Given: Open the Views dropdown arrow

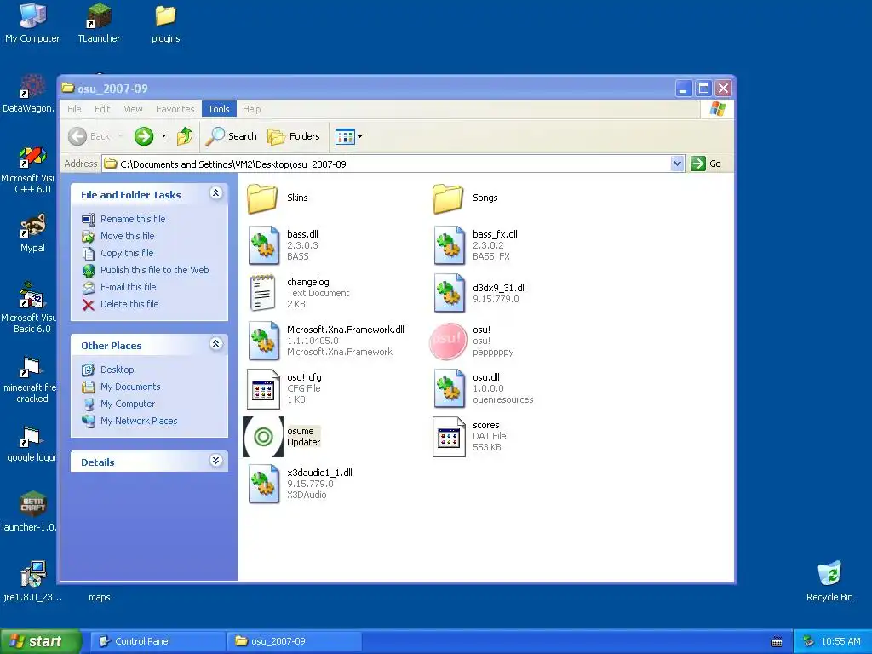Looking at the screenshot, I should point(360,136).
